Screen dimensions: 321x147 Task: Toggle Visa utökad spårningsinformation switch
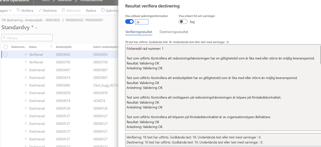pos(129,22)
